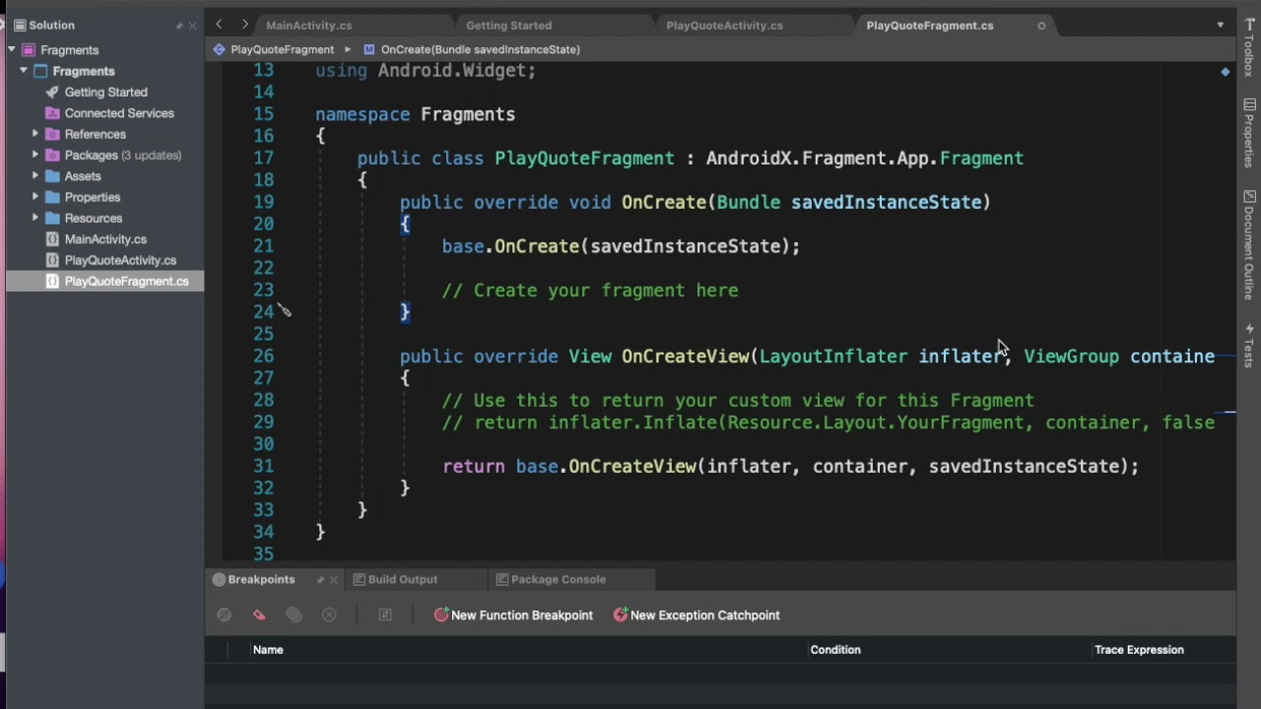This screenshot has width=1261, height=709.
Task: Click the forward navigation arrow in editor
Action: point(244,25)
